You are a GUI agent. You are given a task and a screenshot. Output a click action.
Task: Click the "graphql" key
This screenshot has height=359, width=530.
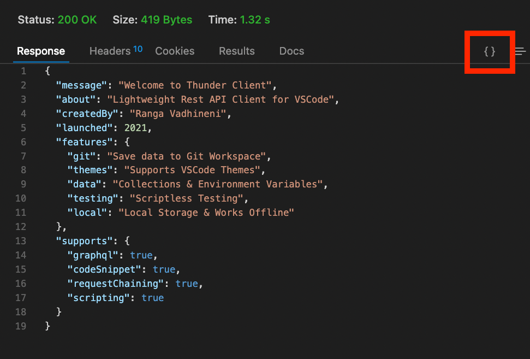click(93, 255)
